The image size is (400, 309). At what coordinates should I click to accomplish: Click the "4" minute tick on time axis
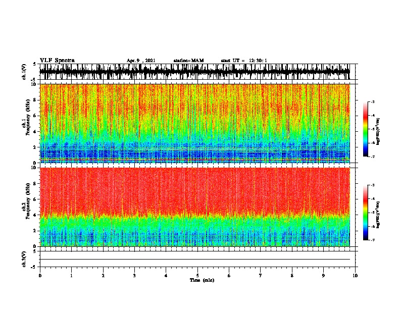[x=166, y=276]
